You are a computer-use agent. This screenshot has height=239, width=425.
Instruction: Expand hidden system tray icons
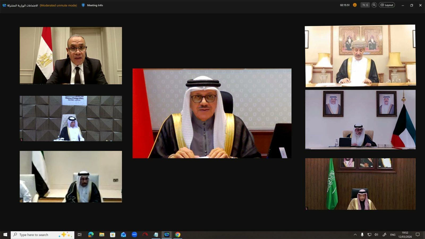click(x=355, y=234)
